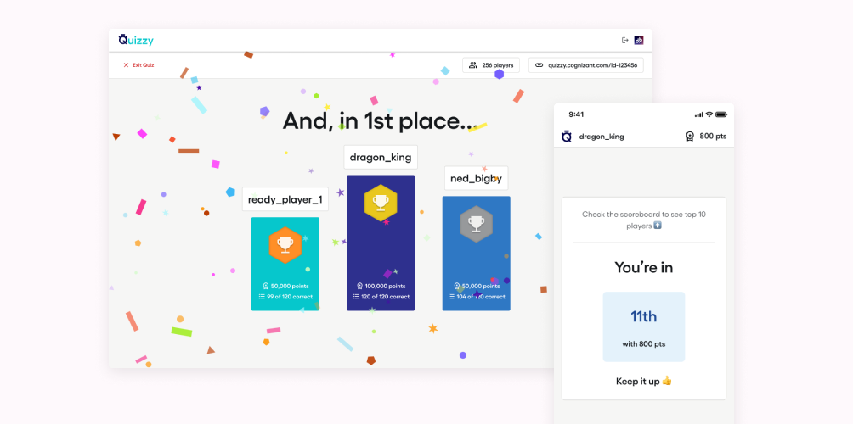Click the phone battery icon in status bar
This screenshot has width=853, height=424.
pos(721,114)
